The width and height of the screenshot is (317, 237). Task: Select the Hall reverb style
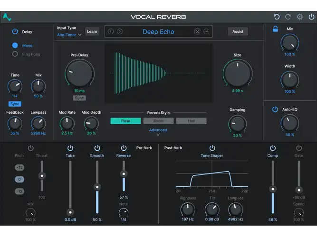click(x=191, y=121)
